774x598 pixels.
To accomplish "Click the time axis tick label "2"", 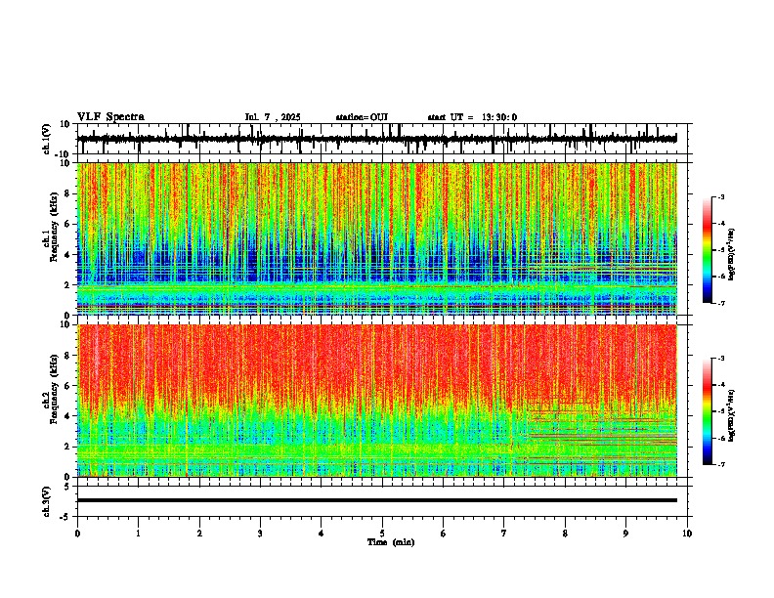I will (x=199, y=534).
